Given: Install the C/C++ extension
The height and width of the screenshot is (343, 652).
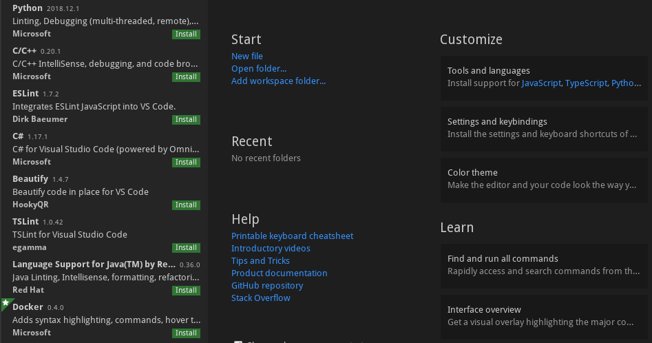Looking at the screenshot, I should tap(186, 77).
